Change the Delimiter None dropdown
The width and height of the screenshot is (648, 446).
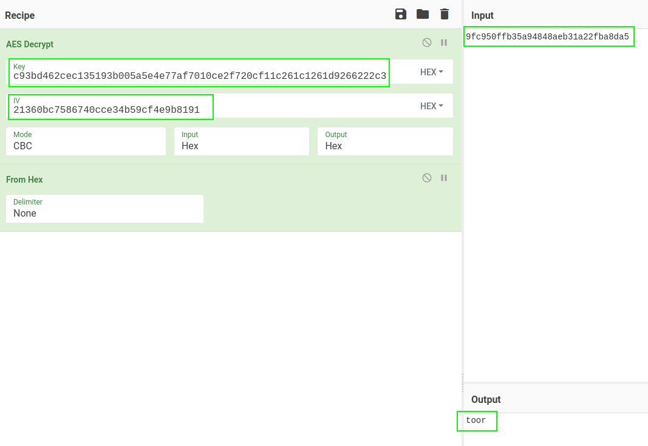[104, 209]
